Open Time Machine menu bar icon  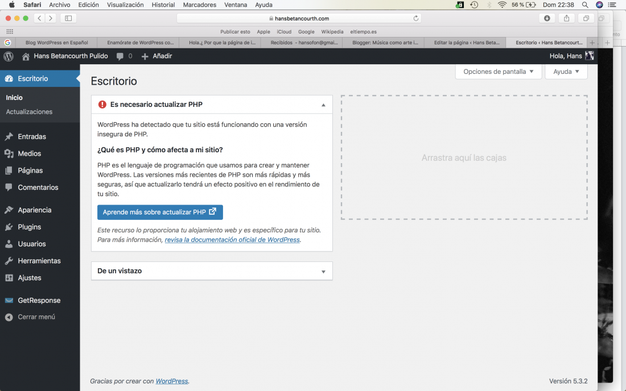click(x=474, y=5)
